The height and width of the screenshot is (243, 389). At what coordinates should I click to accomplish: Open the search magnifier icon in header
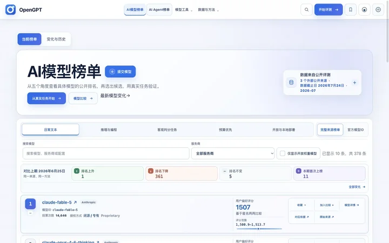pyautogui.click(x=306, y=10)
